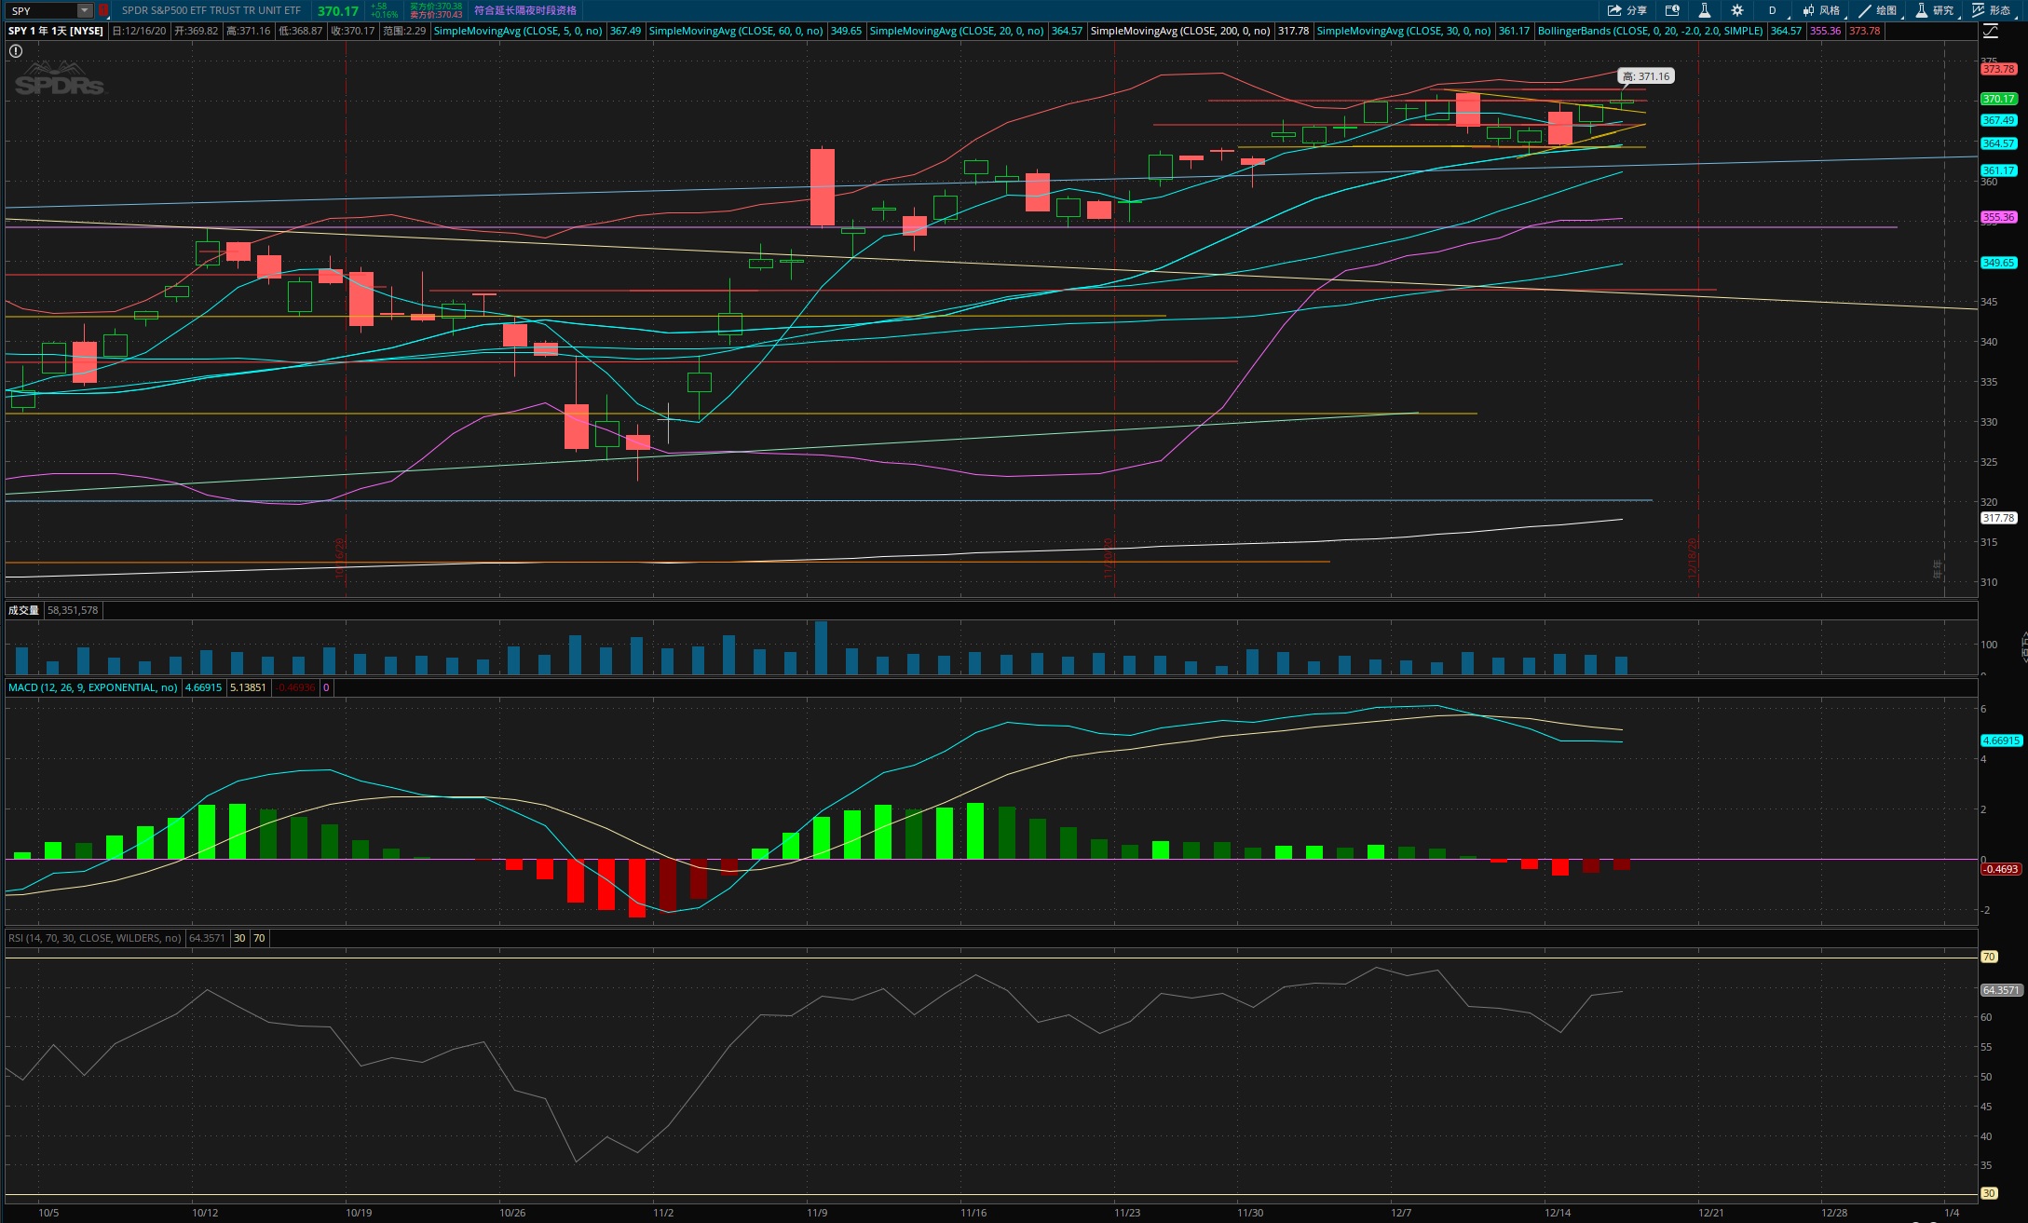Open the 绘图 (Drawings) menu
Image resolution: width=2028 pixels, height=1223 pixels.
tap(1878, 10)
